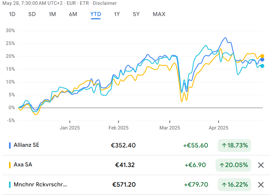Image resolution: width=274 pixels, height=195 pixels.
Task: Click the -5% y-axis label
Action: point(11,120)
